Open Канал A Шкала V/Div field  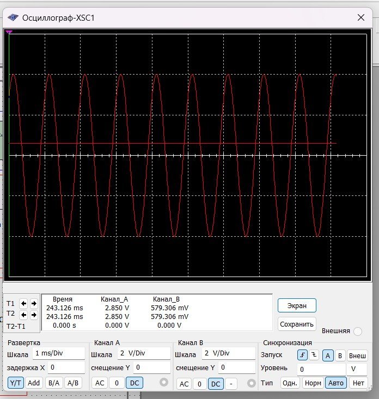click(143, 353)
